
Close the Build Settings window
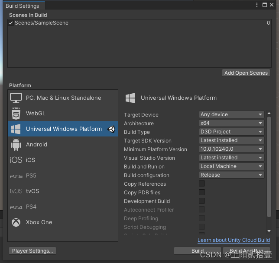tap(272, 5)
